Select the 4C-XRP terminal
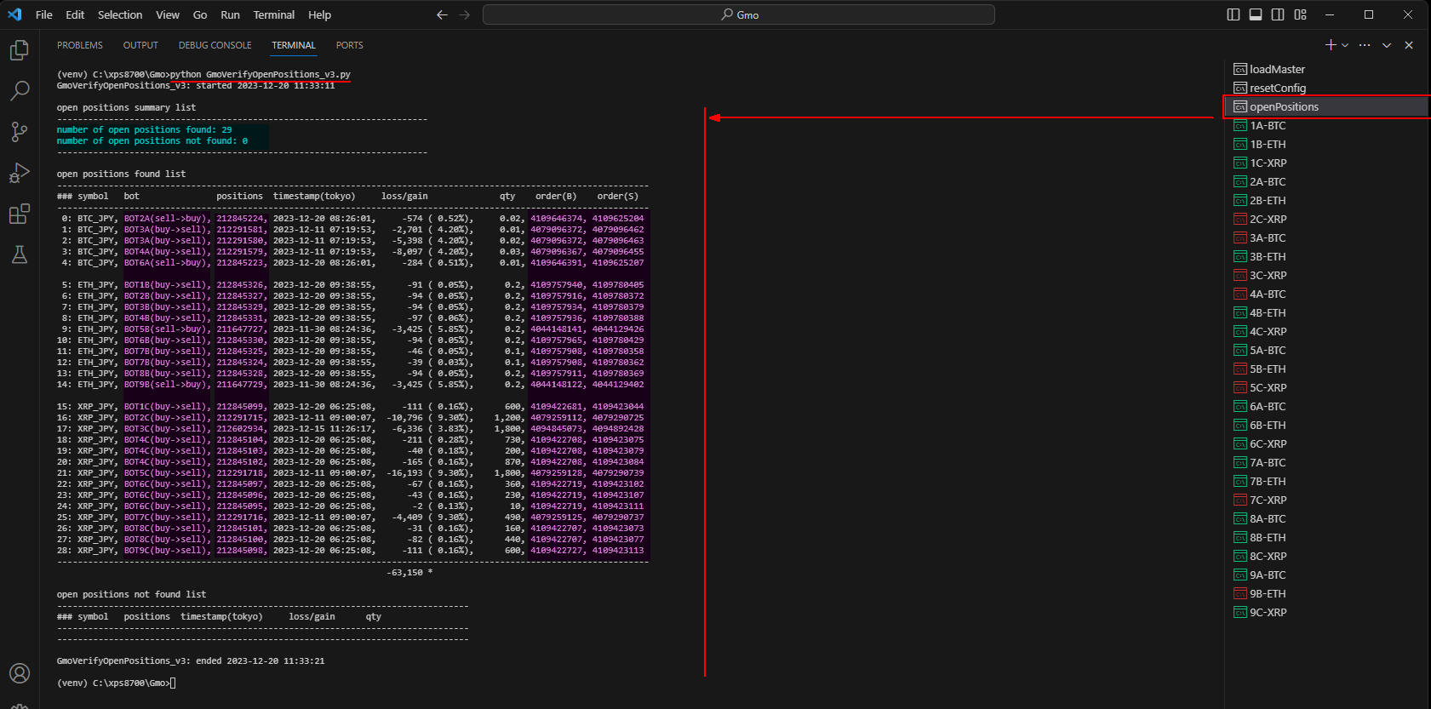 pyautogui.click(x=1327, y=331)
